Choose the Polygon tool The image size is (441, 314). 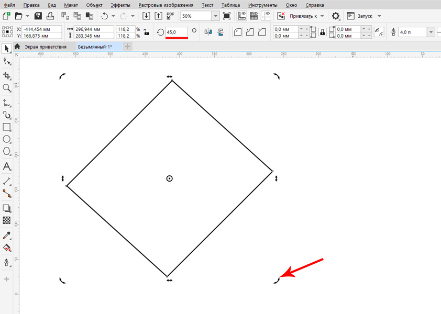coord(7,152)
